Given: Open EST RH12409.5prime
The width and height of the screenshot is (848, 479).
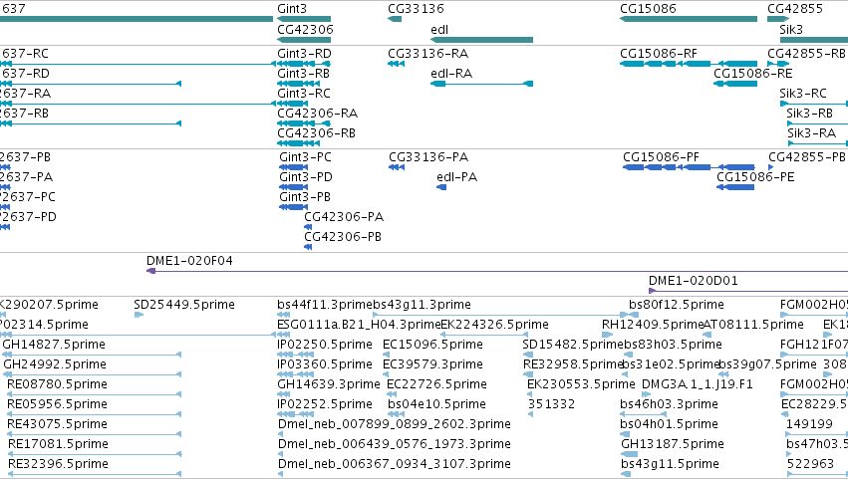Looking at the screenshot, I should tap(653, 325).
